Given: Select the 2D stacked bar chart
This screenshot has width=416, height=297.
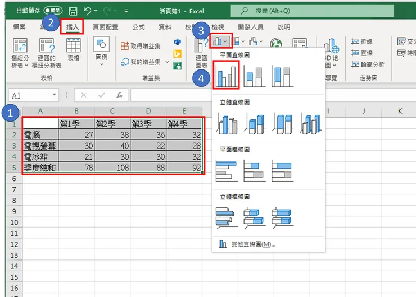Looking at the screenshot, I should coord(255,170).
